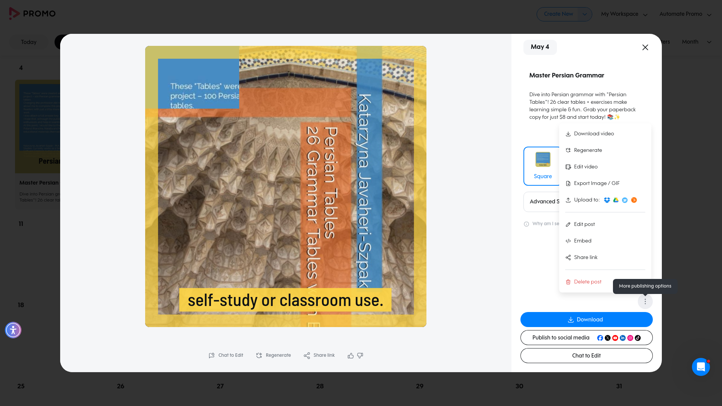This screenshot has width=722, height=406.
Task: Click the Instagram icon in Publish button
Action: click(x=630, y=338)
